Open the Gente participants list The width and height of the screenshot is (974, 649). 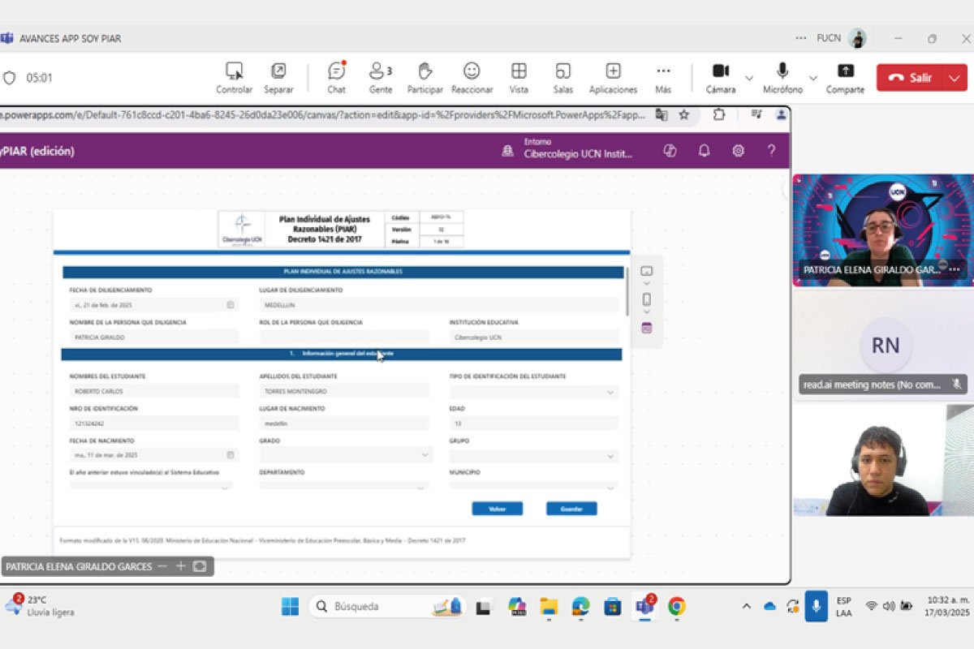pyautogui.click(x=380, y=77)
